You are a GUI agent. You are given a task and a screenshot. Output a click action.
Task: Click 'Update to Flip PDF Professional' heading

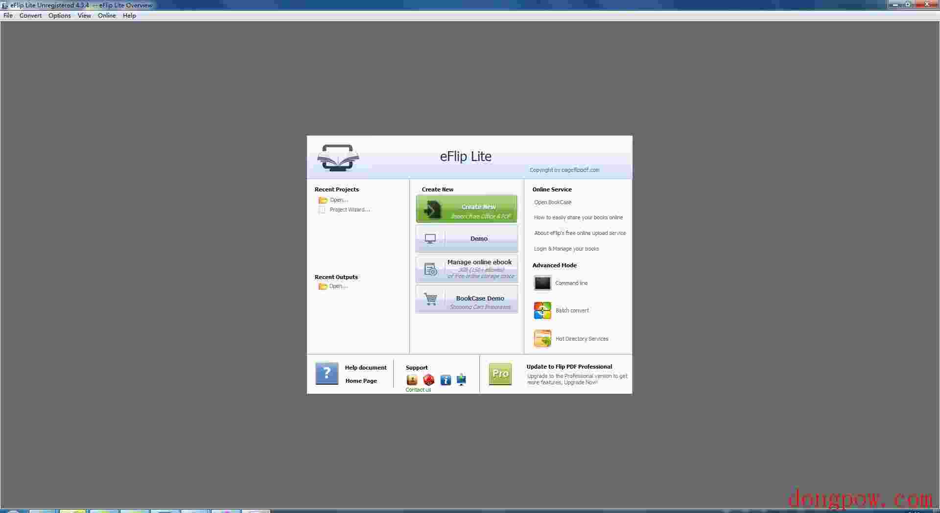pos(569,367)
